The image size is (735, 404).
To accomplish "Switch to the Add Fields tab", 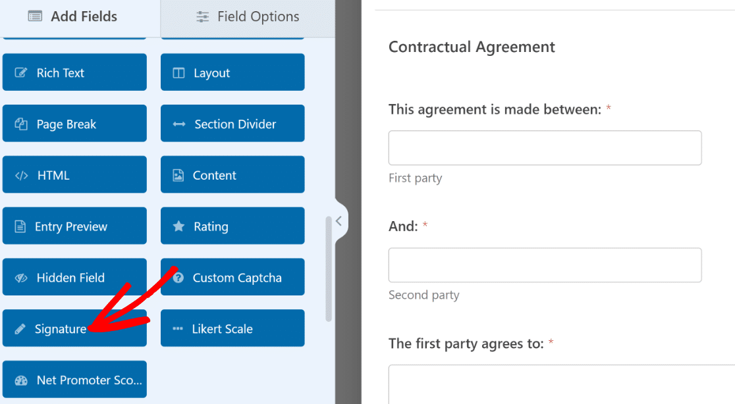I will pos(80,17).
